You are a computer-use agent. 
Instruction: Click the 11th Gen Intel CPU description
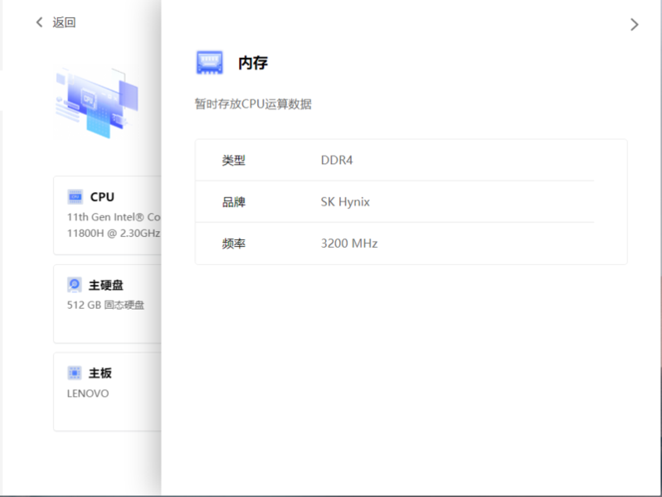tap(113, 224)
